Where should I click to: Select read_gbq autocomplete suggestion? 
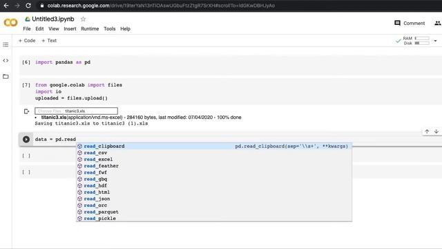[x=214, y=179]
